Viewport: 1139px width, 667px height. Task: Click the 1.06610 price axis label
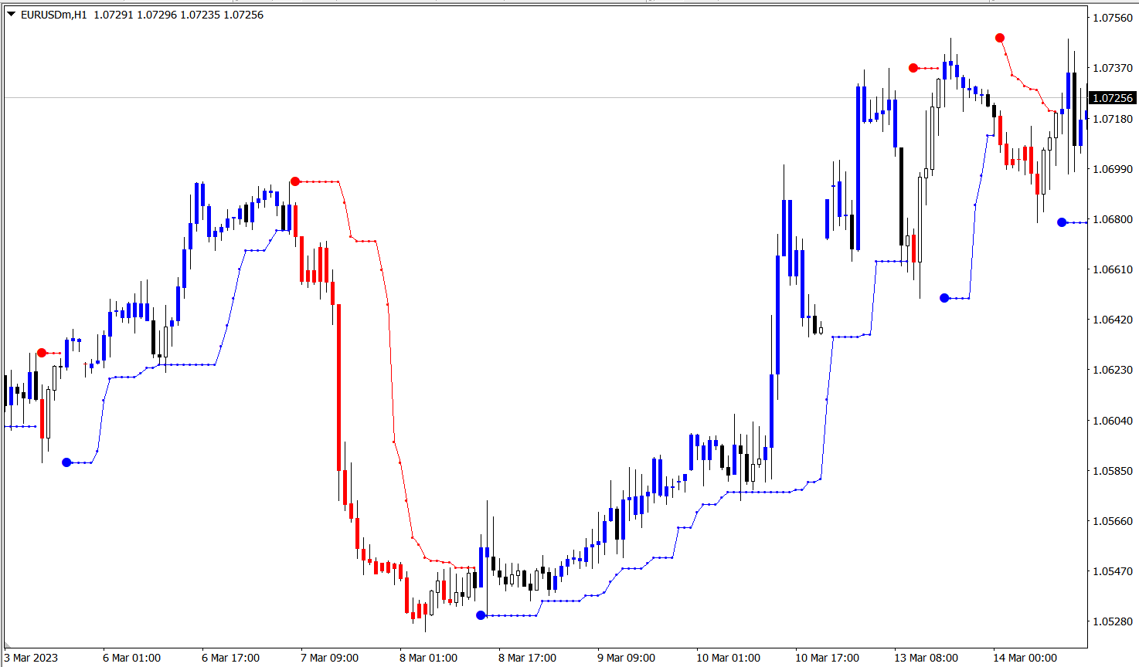(x=1113, y=269)
